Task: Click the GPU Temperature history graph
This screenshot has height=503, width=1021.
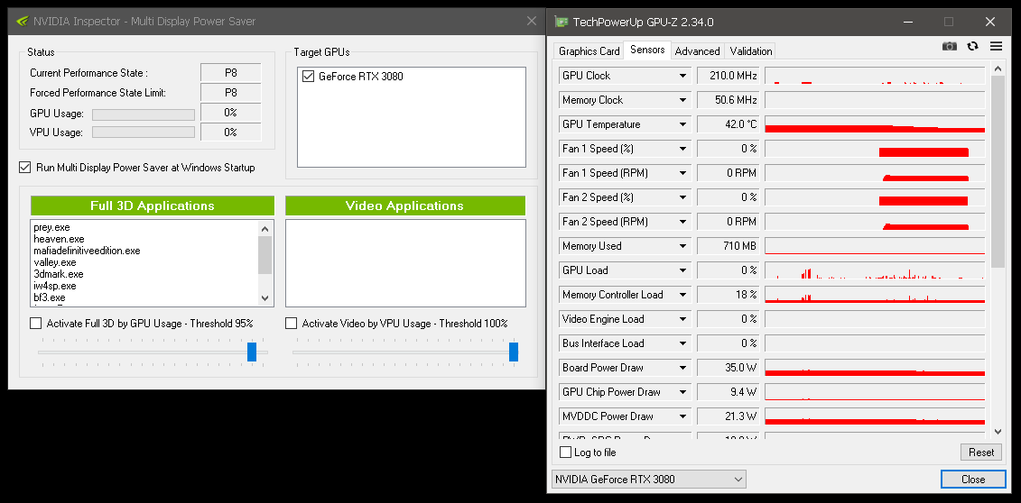Action: coord(875,124)
